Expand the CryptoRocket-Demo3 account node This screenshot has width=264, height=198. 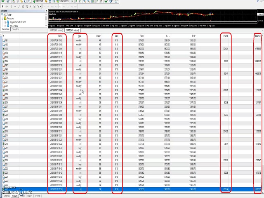(x=5, y=22)
